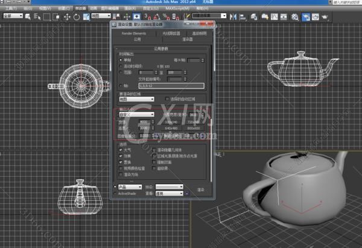Viewport: 362px width, 248px height.
Task: Switch to the Render Elements tab
Action: 134,33
